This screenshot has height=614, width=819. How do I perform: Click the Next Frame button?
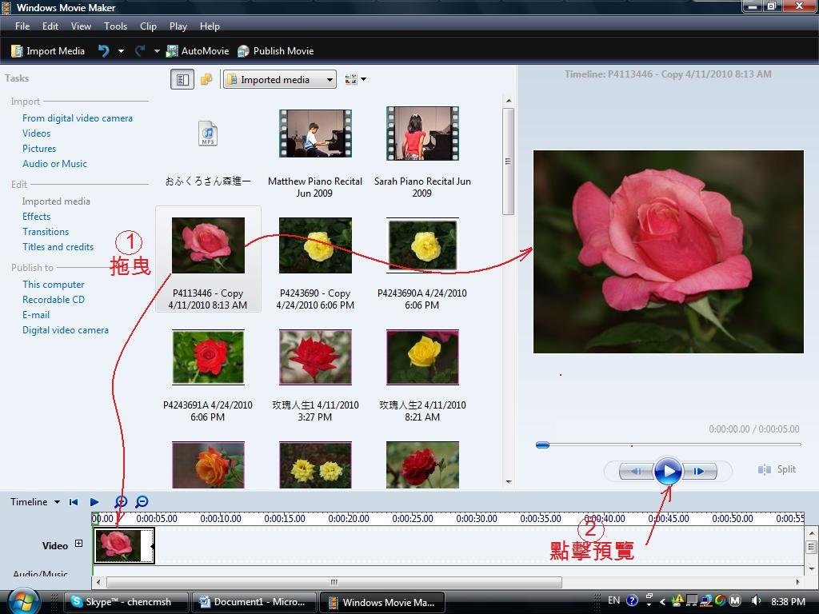699,471
